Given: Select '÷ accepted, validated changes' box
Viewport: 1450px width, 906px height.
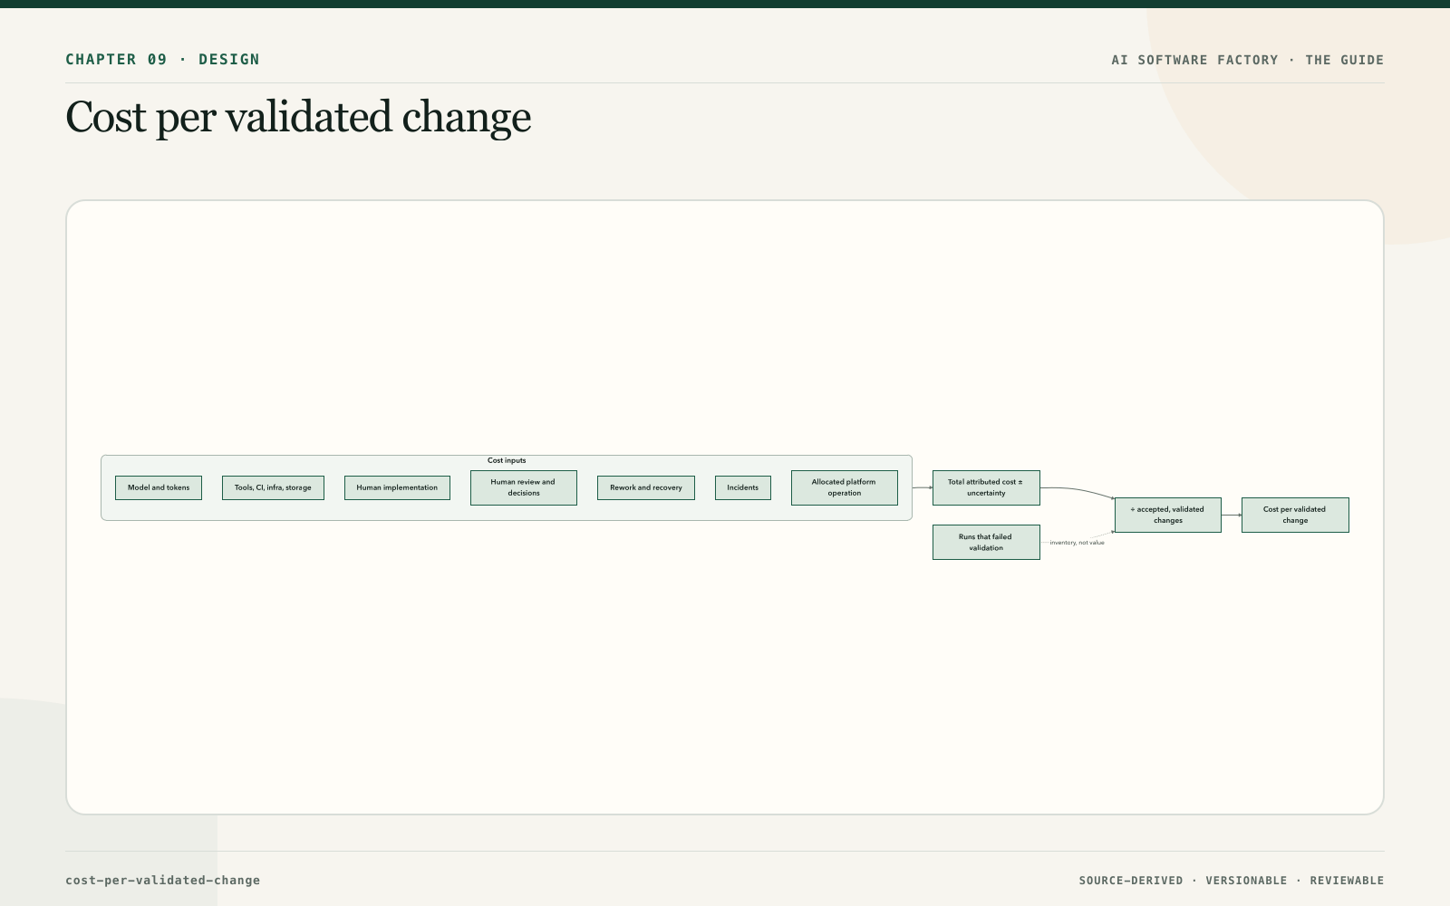Looking at the screenshot, I should pyautogui.click(x=1168, y=515).
